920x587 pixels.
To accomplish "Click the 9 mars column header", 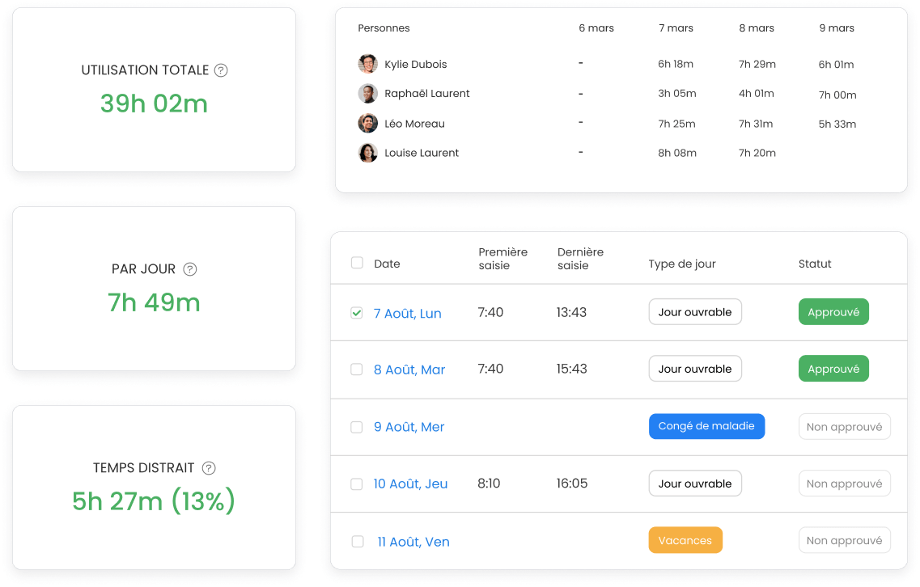I will (837, 28).
